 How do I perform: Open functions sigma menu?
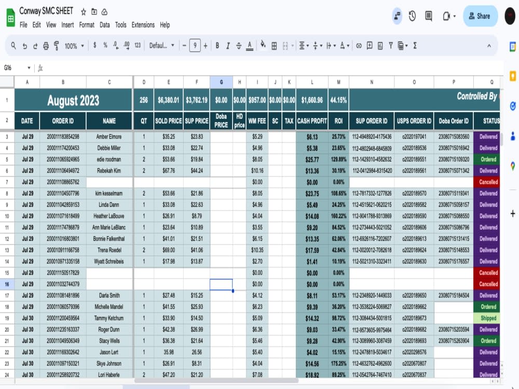[415, 46]
